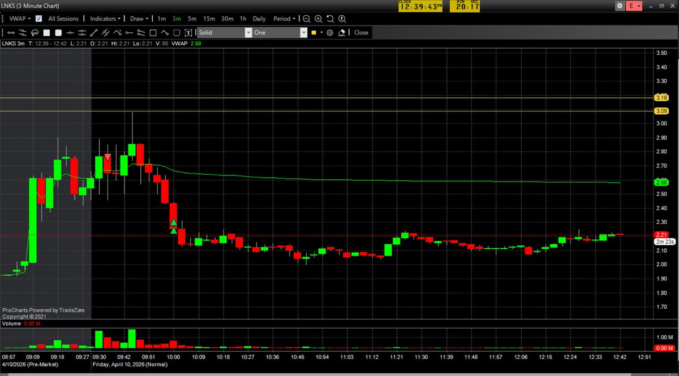Viewport: 679px width, 376px height.
Task: Switch to the Daily timeframe
Action: coord(259,19)
